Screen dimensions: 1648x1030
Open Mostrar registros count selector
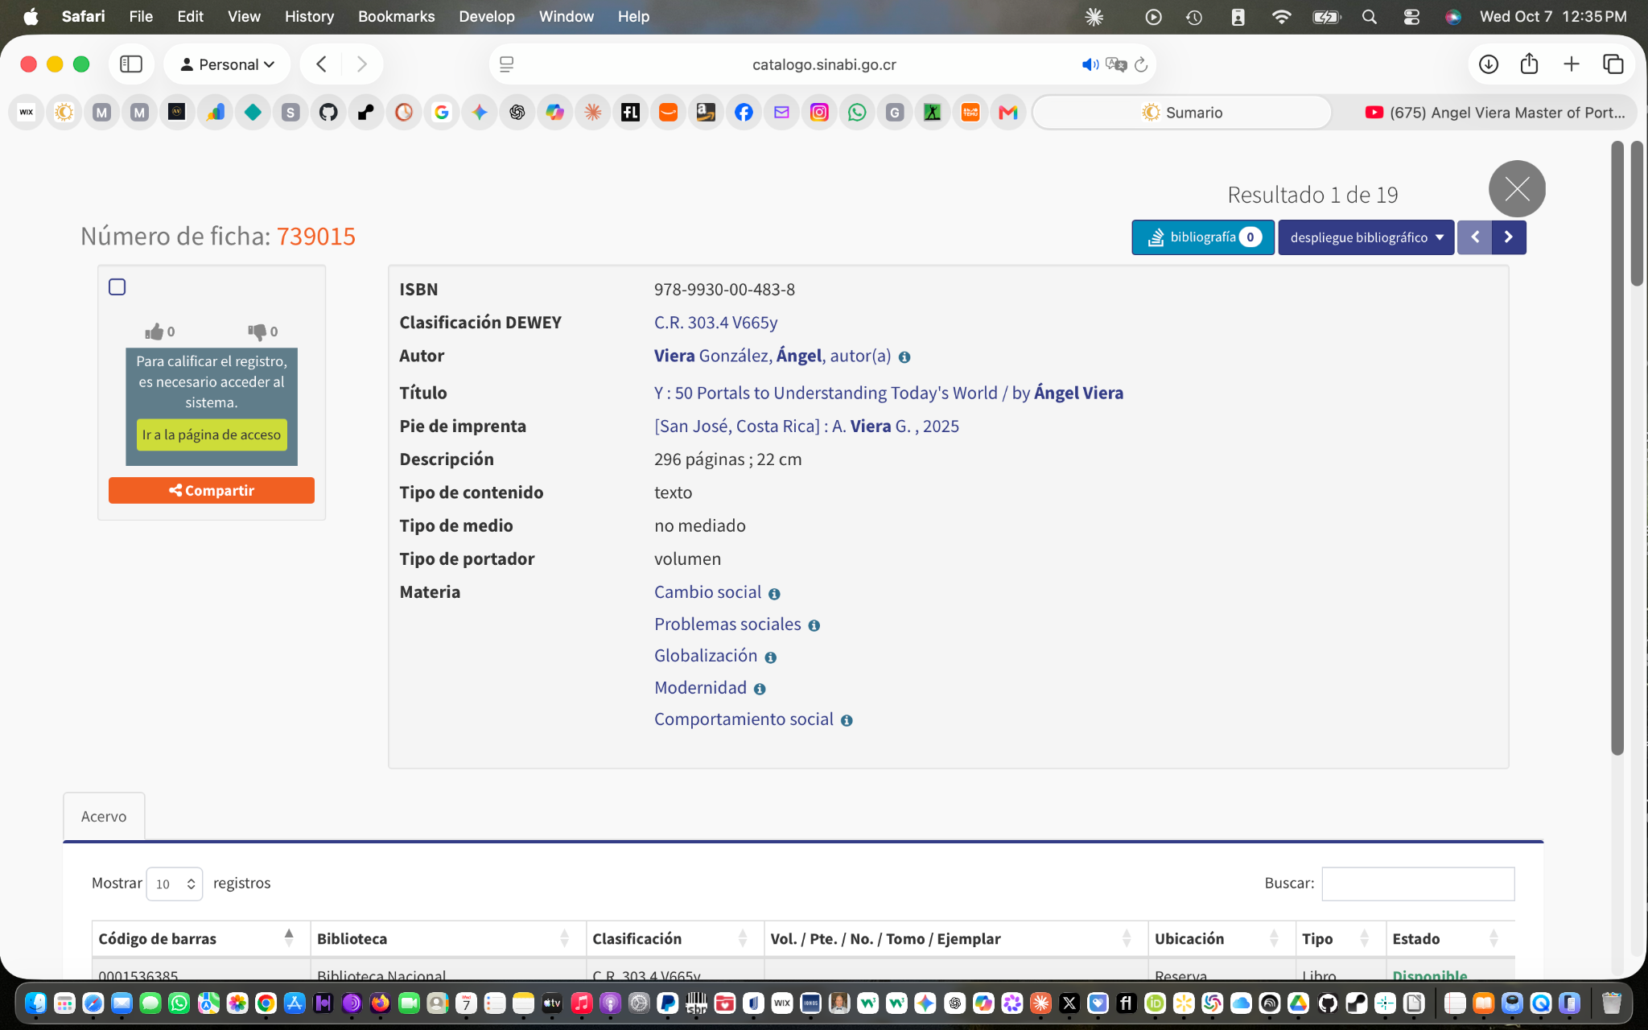pyautogui.click(x=175, y=884)
